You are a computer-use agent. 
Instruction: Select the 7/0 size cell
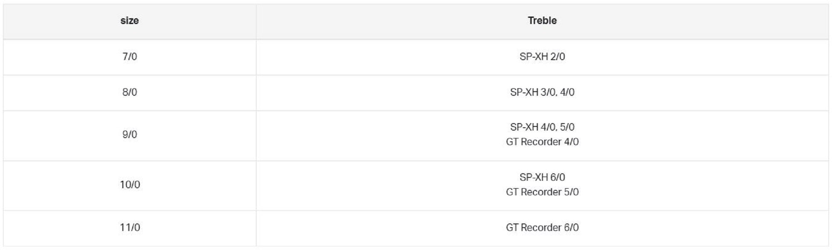point(129,57)
